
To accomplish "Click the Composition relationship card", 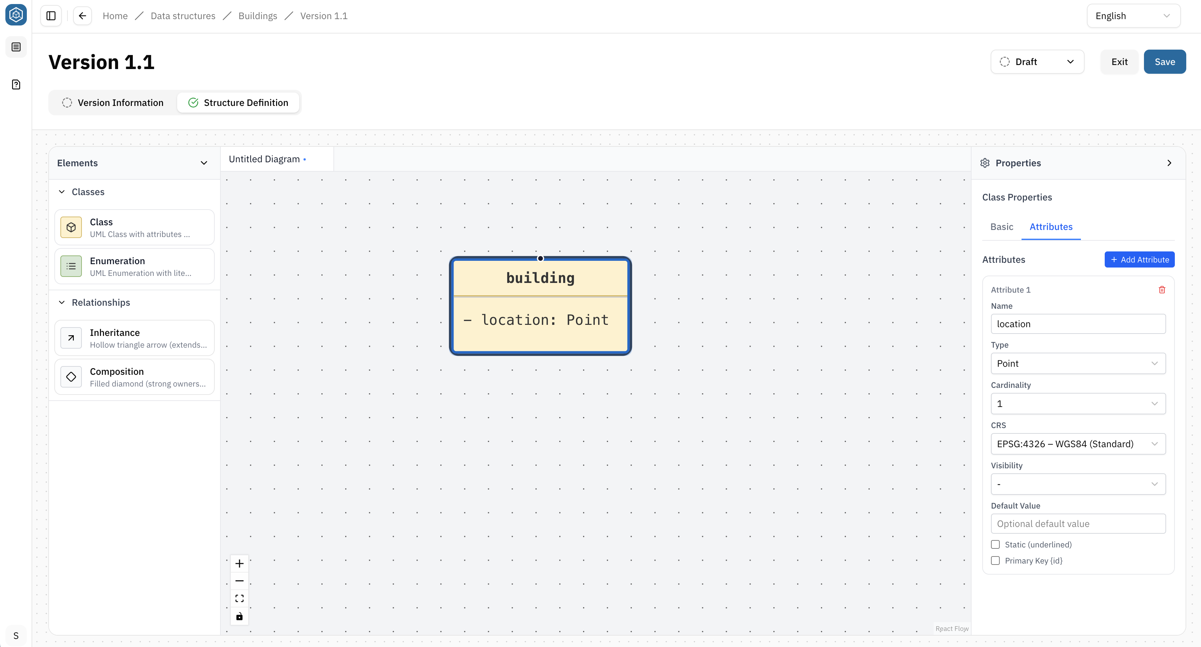I will (134, 376).
